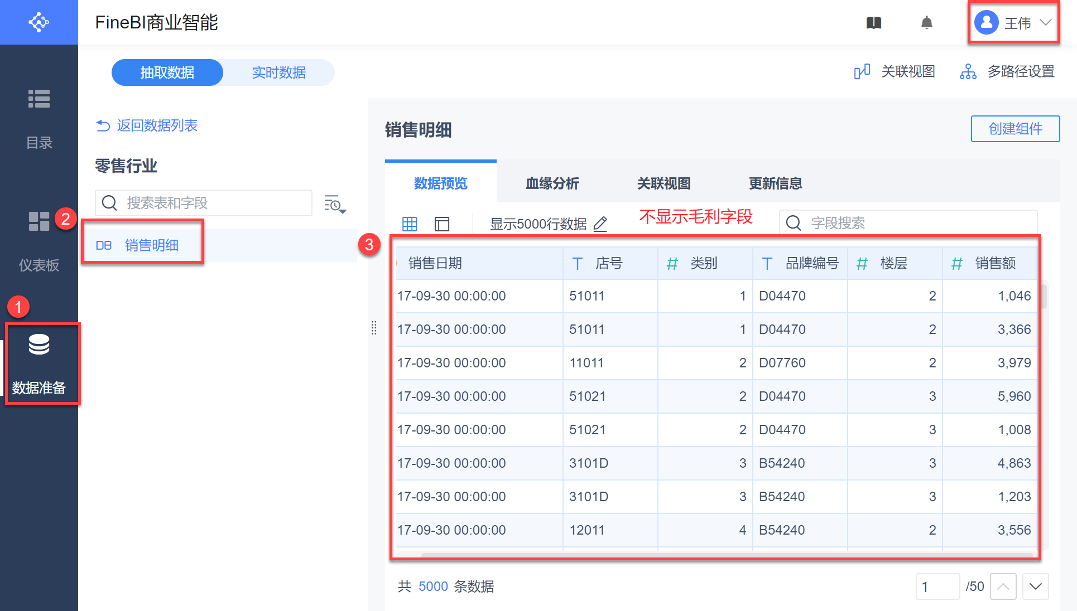This screenshot has width=1077, height=611.
Task: Switch to the 血缘分析 tab
Action: coord(552,183)
